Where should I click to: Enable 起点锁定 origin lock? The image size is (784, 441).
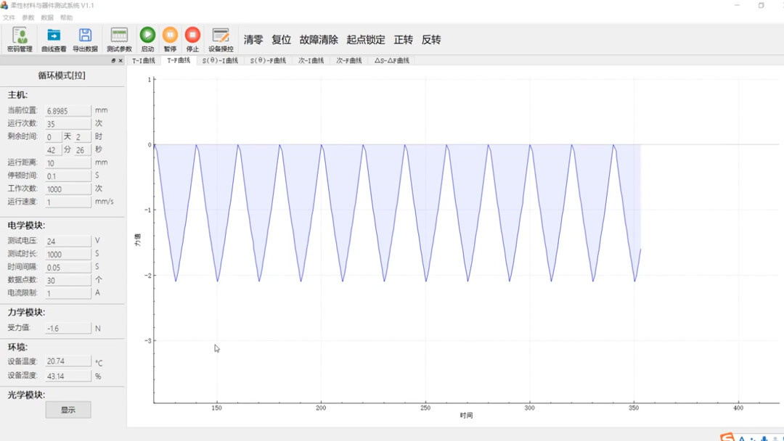tap(364, 40)
